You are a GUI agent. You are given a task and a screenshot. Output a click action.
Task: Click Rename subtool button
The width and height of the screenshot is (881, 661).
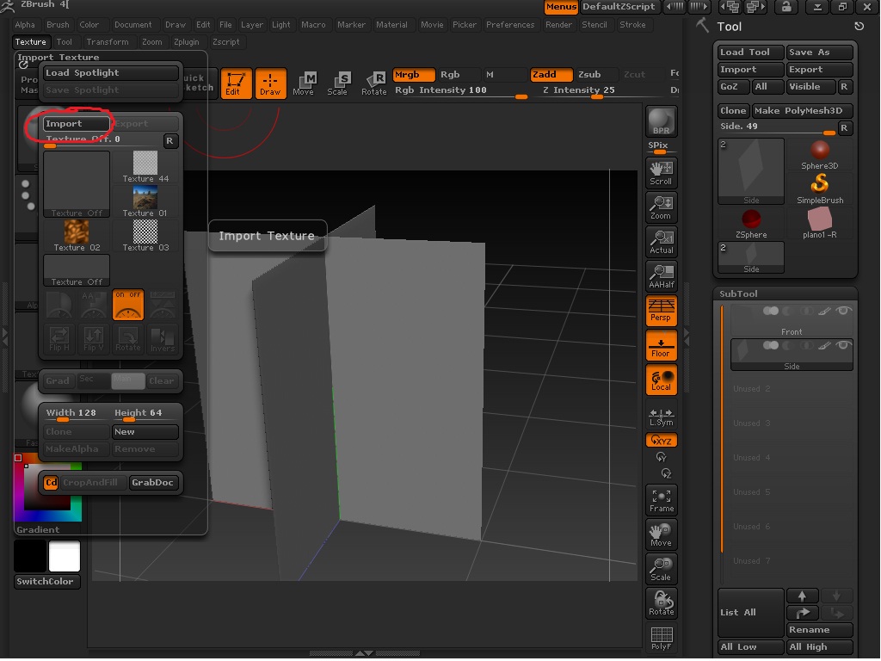tap(820, 630)
